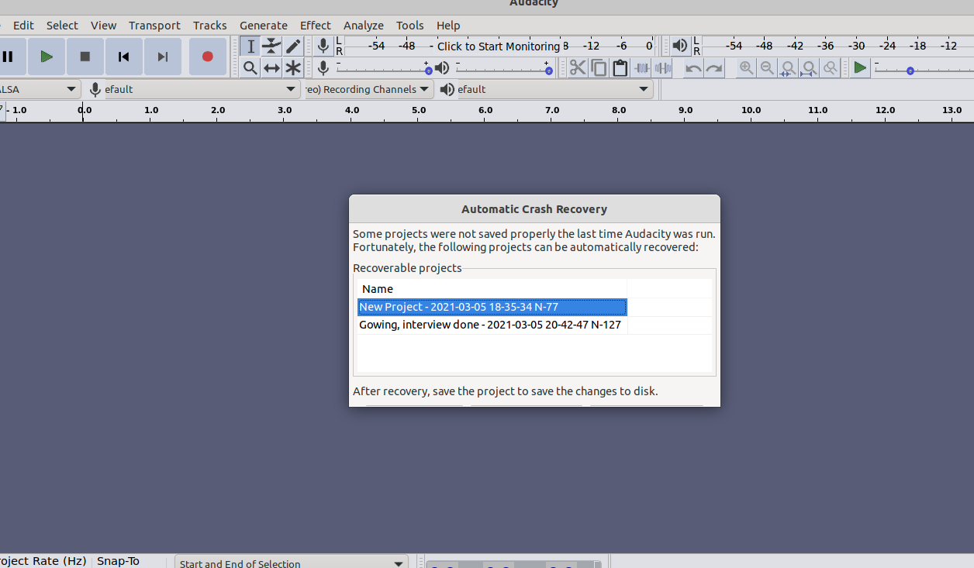Open Start and End of Selection dropdown
974x568 pixels.
click(x=292, y=563)
